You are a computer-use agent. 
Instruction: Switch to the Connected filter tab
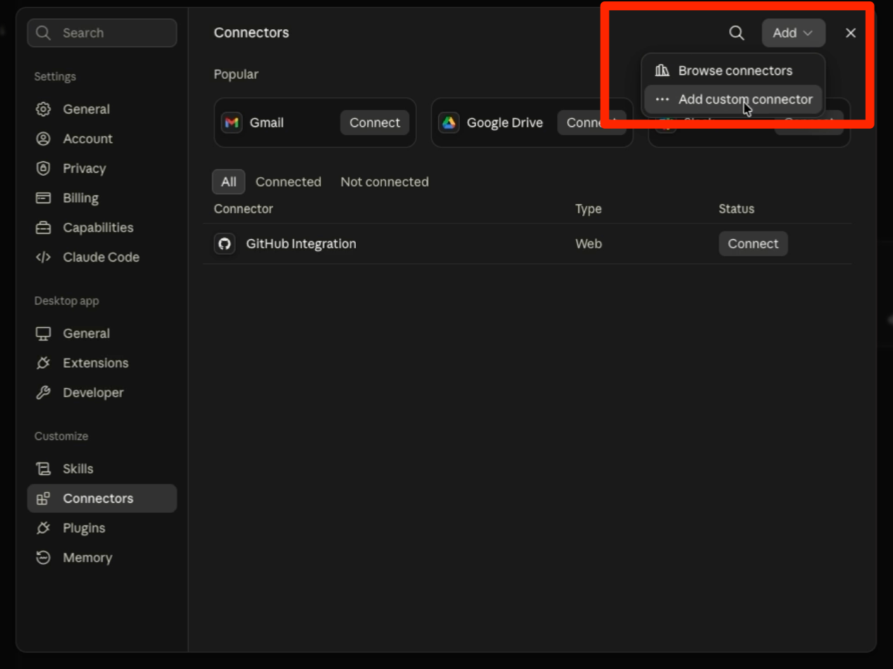289,182
